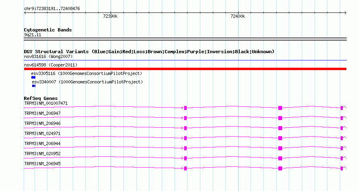Screen dimensions: 358x191
Task: Open transcript TRPM3|NM_024971 label
Action: (42, 134)
